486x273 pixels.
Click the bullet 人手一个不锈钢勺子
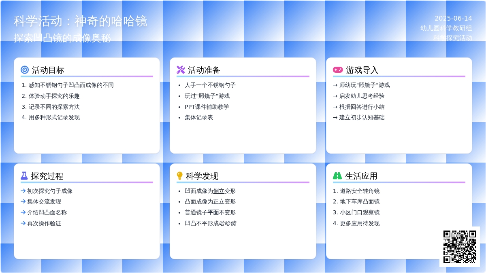(x=210, y=85)
